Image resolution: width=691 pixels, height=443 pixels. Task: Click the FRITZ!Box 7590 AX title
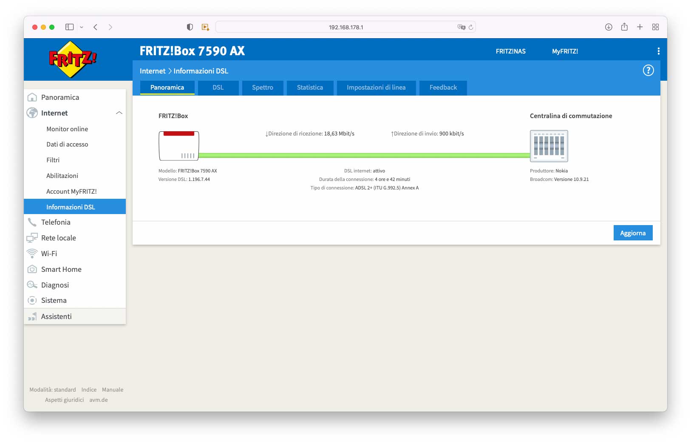click(192, 51)
